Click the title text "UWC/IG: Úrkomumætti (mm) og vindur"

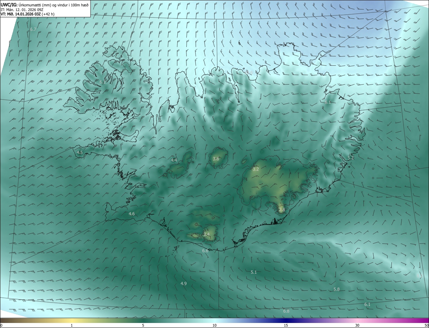[x=34, y=5]
